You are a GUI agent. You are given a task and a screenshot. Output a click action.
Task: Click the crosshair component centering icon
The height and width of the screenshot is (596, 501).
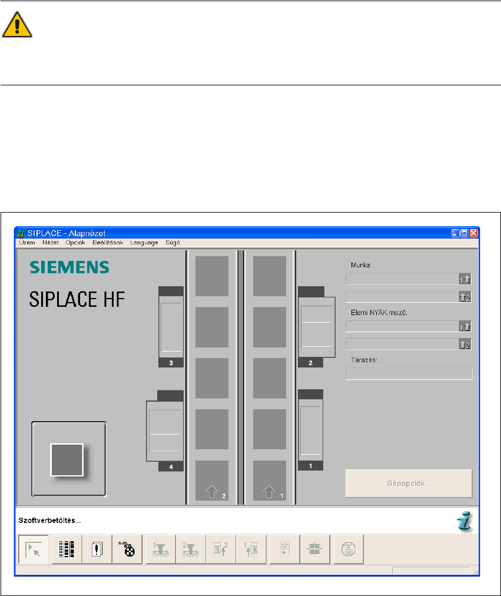pos(314,549)
